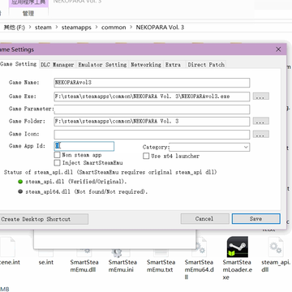
Task: Open the Direct Patch tab
Action: [206, 65]
